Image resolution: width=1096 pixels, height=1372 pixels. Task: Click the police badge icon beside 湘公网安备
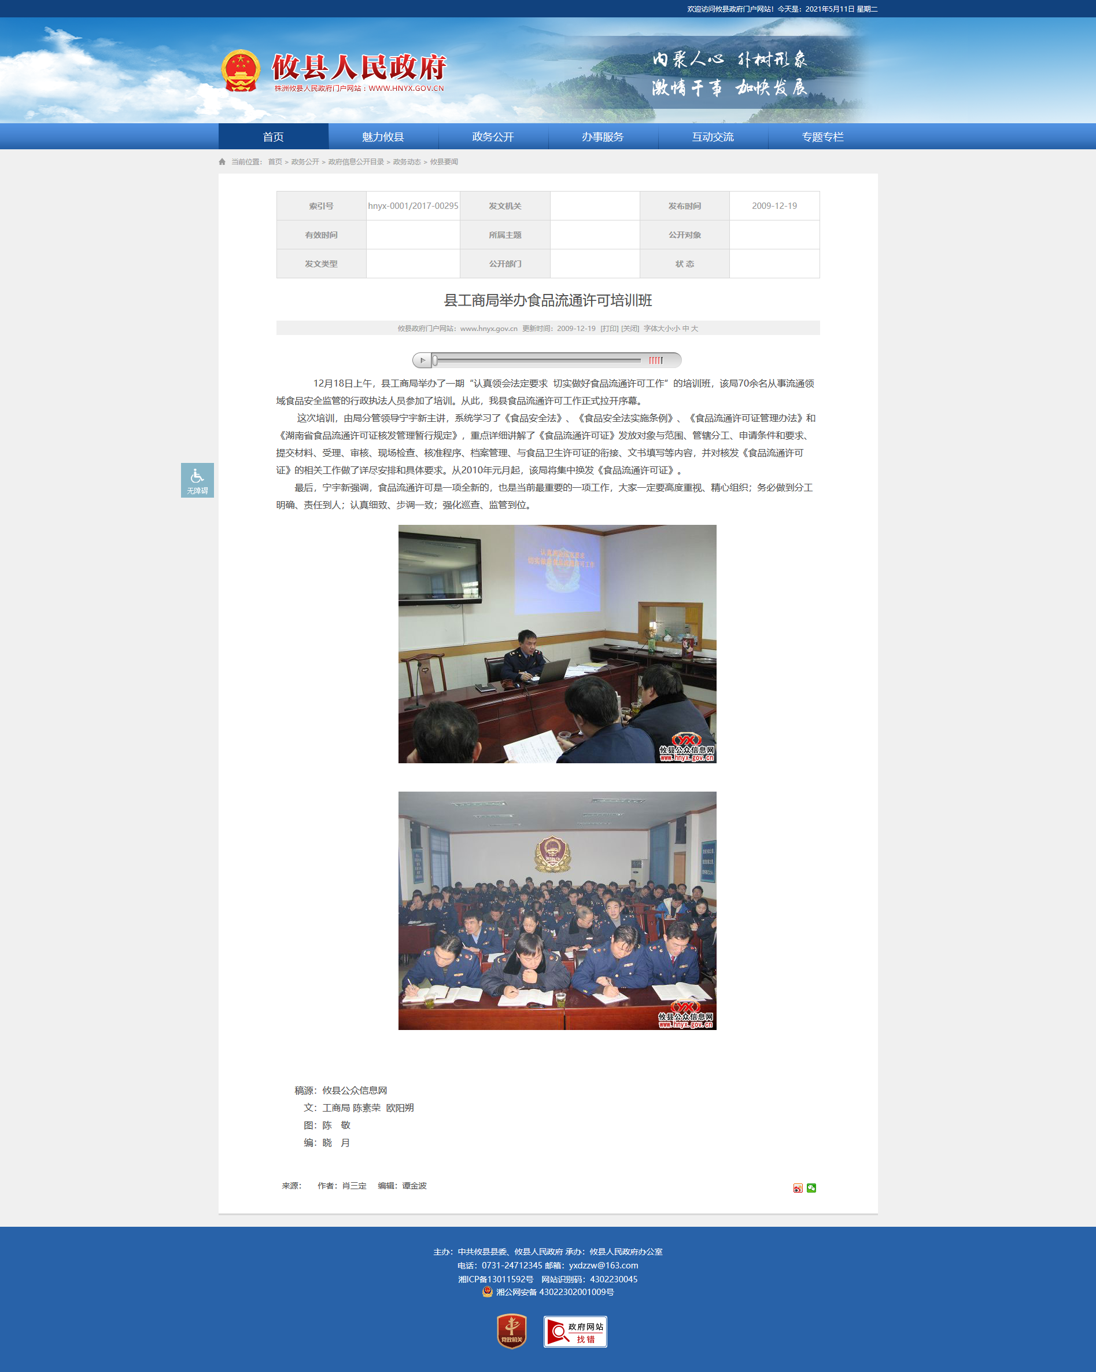[487, 1292]
